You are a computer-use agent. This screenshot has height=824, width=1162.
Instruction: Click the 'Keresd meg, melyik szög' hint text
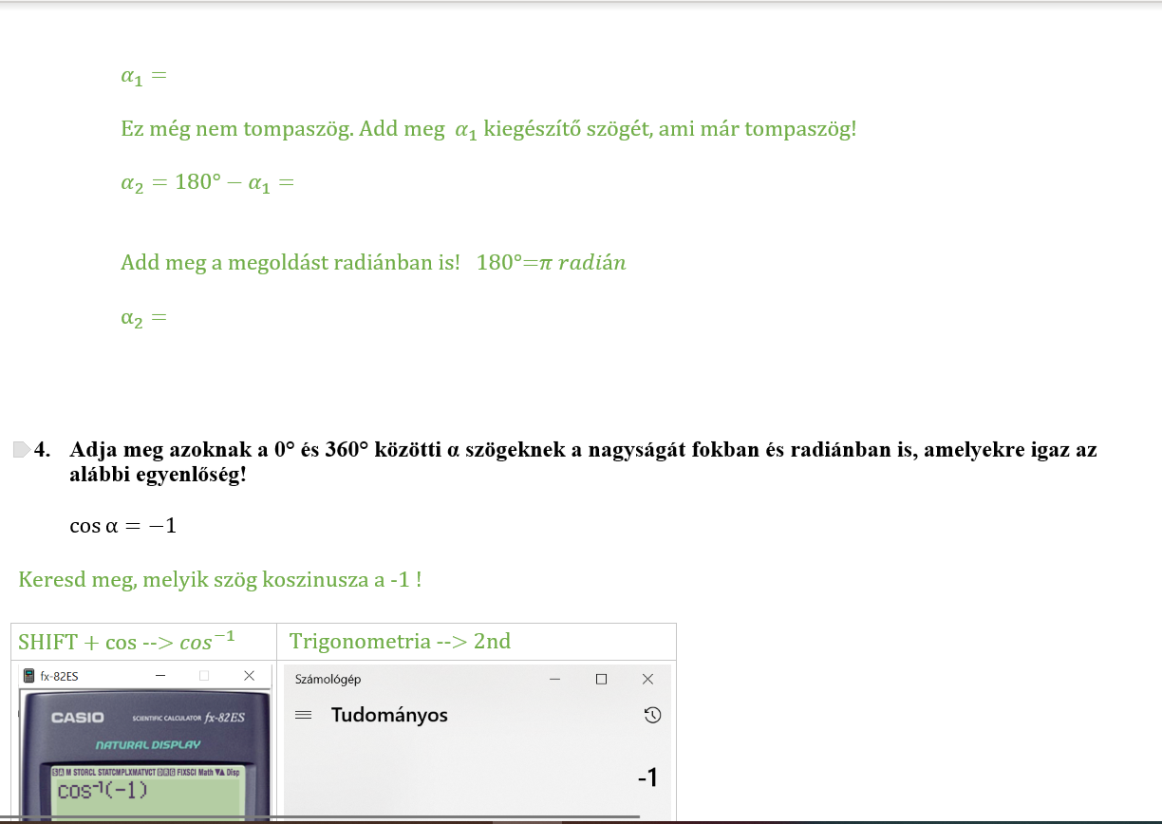[x=219, y=578]
